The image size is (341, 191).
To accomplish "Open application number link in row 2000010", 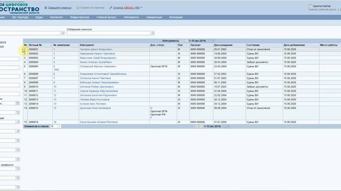I will [x=55, y=87].
